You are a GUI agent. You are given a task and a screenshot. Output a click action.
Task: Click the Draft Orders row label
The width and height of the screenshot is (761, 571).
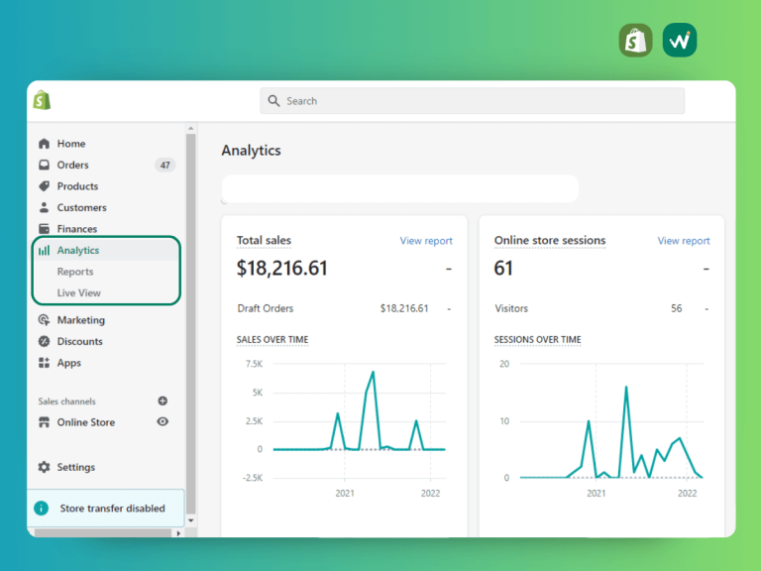click(266, 308)
